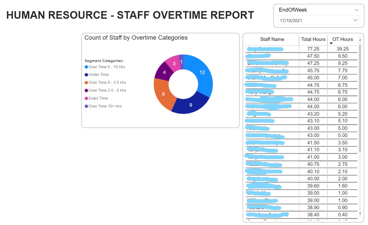Sort table by OT Hours column header
Screen dimensions: 368x225
pos(343,39)
